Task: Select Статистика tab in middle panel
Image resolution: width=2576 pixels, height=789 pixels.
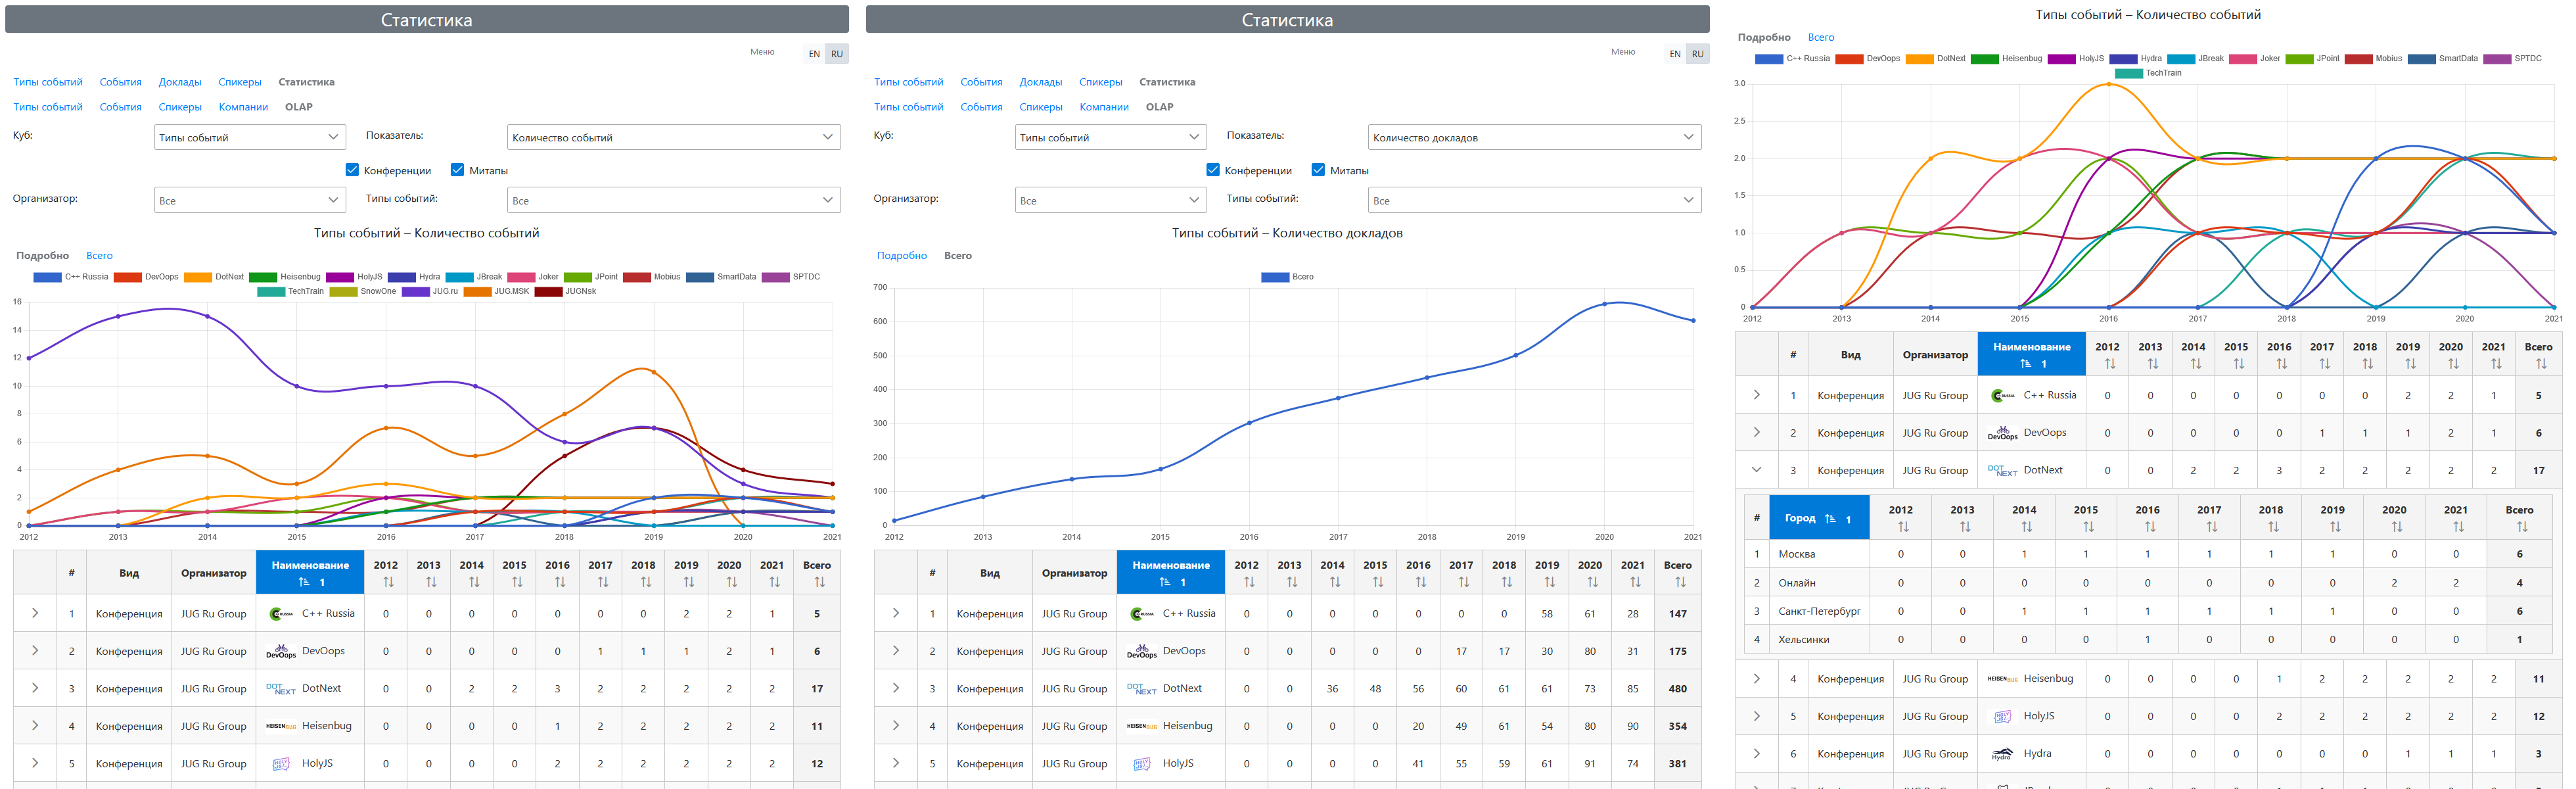Action: [x=1167, y=82]
